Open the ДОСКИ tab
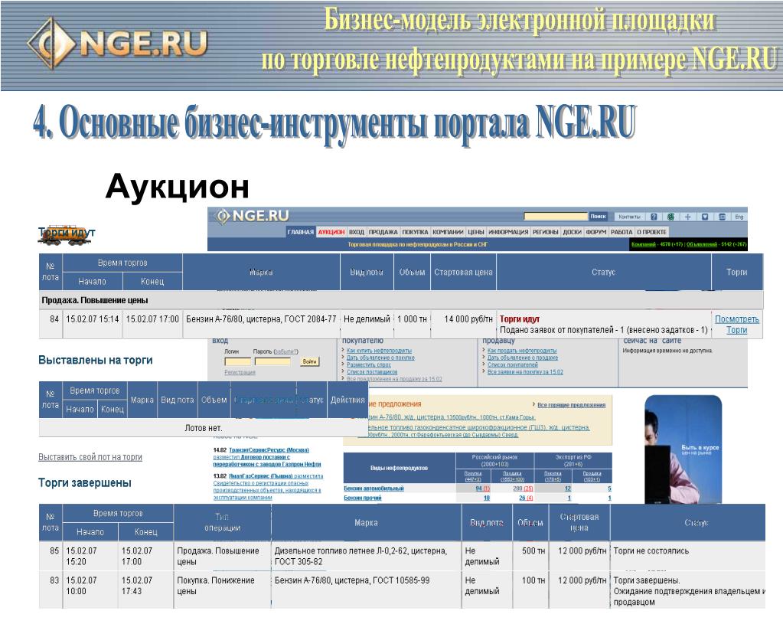This screenshot has width=783, height=624. click(573, 232)
